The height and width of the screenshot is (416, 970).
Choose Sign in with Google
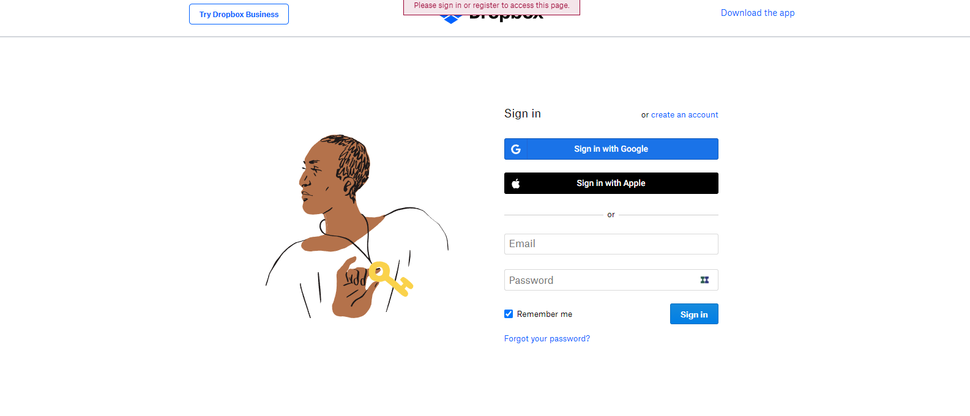pos(611,149)
